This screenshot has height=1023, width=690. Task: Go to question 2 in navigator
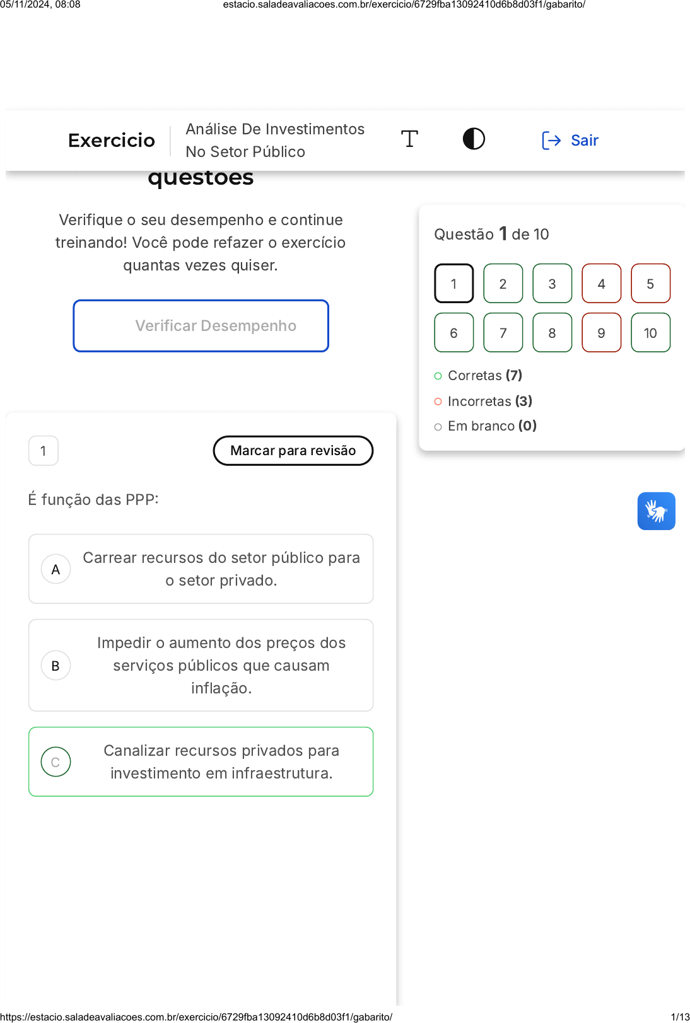click(503, 284)
